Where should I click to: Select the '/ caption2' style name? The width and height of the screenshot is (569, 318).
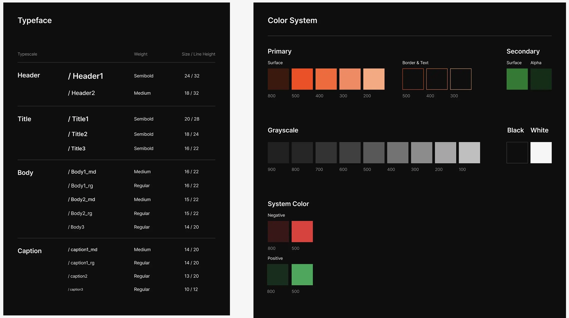click(78, 276)
